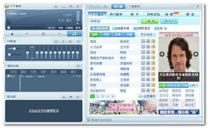
Task: Show next banner with right arrow
Action: tap(196, 54)
